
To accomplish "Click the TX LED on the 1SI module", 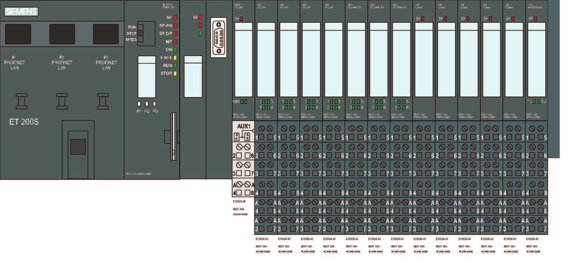I will click(x=534, y=101).
